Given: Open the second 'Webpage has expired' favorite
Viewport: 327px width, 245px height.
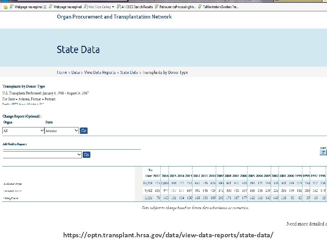Looking at the screenshot, I should coord(65,7).
